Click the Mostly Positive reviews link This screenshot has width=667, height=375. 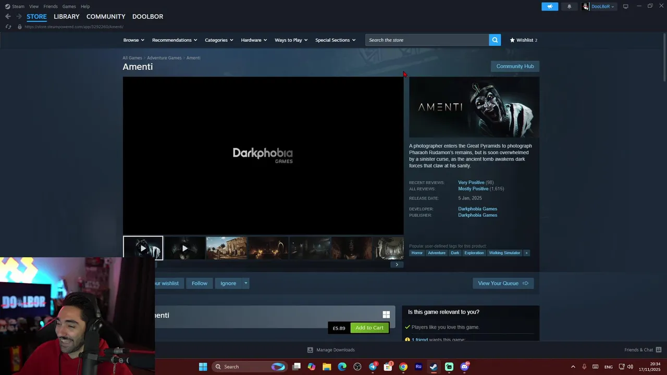(x=473, y=189)
